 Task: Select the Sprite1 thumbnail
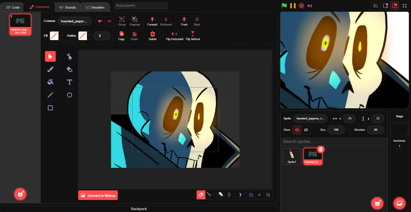pos(292,156)
